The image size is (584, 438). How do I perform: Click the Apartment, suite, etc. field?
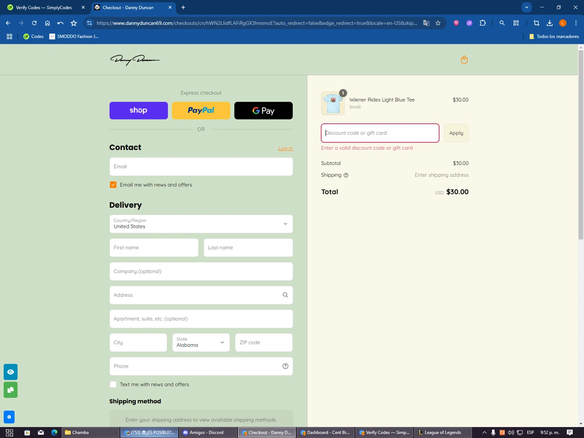(x=201, y=319)
